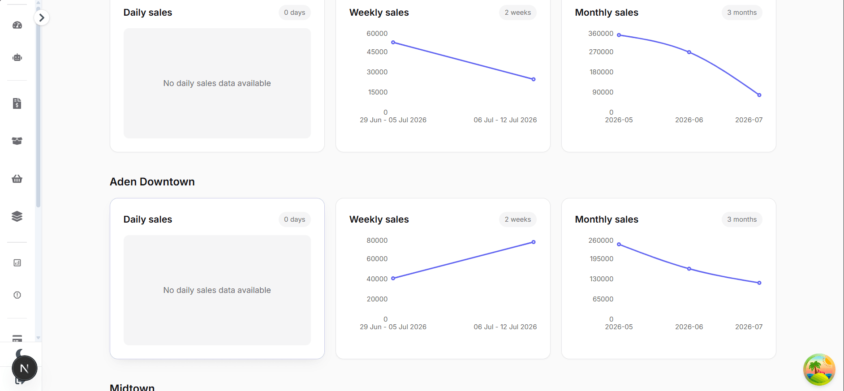
Task: Open the stacked layers icon in sidebar
Action: [x=17, y=216]
